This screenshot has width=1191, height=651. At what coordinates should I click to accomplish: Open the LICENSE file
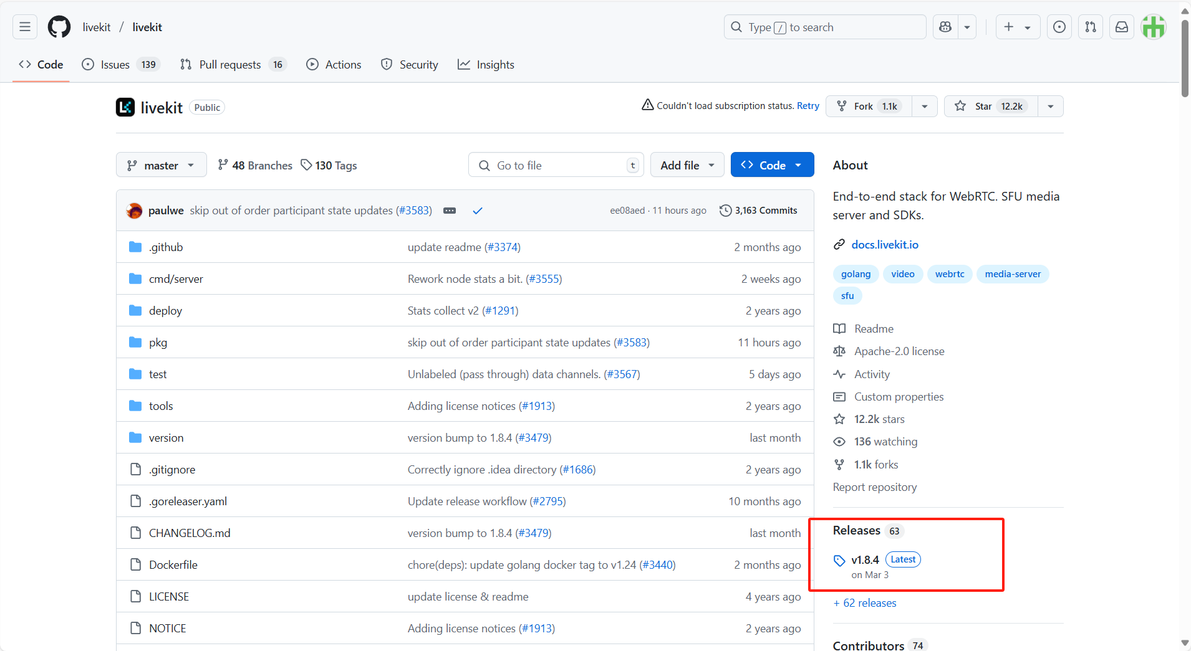pos(169,597)
